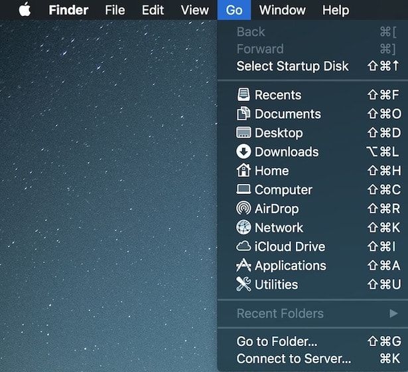Viewport: 408px width, 372px height.
Task: Click the iCloud Drive cloud icon
Action: click(243, 246)
